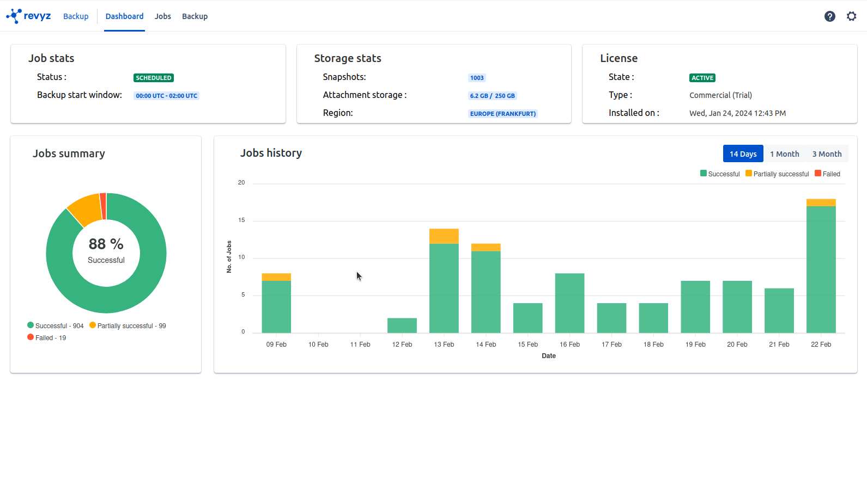This screenshot has width=867, height=492.
Task: Open the Jobs tab
Action: pyautogui.click(x=162, y=16)
